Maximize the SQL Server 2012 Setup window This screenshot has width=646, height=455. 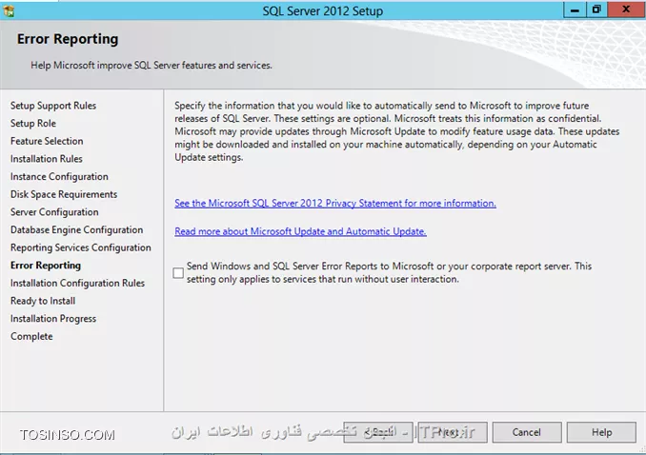click(x=596, y=10)
